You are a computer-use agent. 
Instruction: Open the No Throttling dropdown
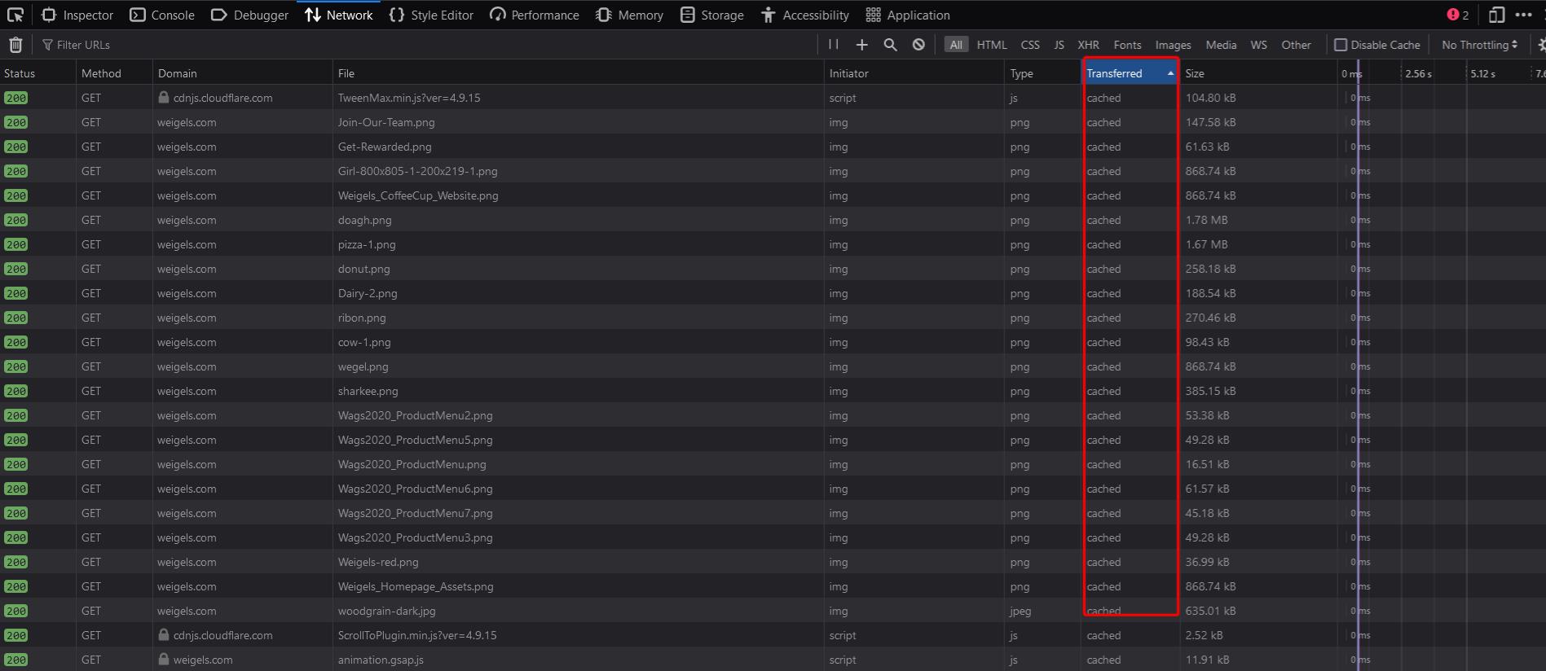point(1479,45)
